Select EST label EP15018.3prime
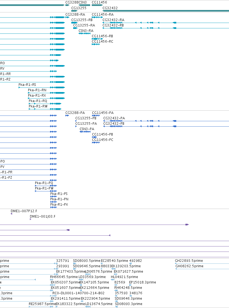229x308 pixels. pos(143,282)
